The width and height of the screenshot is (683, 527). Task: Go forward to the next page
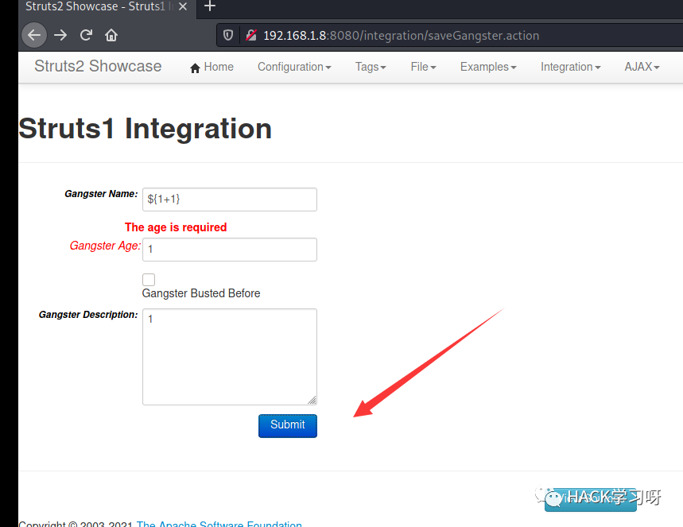click(60, 35)
